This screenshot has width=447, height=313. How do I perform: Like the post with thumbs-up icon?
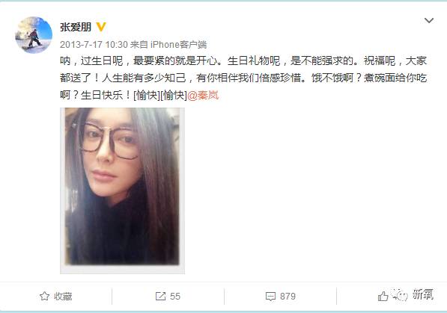tap(383, 297)
